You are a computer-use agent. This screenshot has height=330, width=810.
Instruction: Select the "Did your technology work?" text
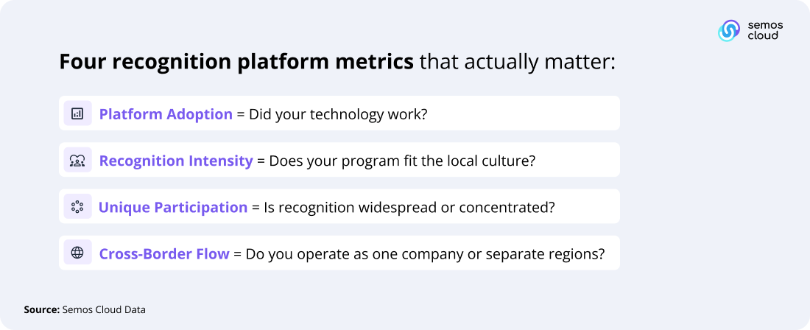338,114
